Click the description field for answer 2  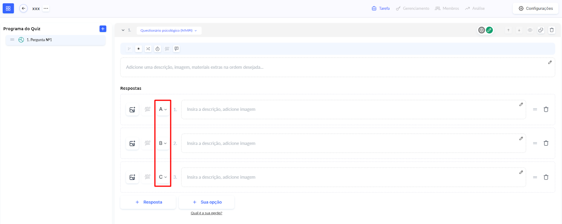[x=351, y=143]
